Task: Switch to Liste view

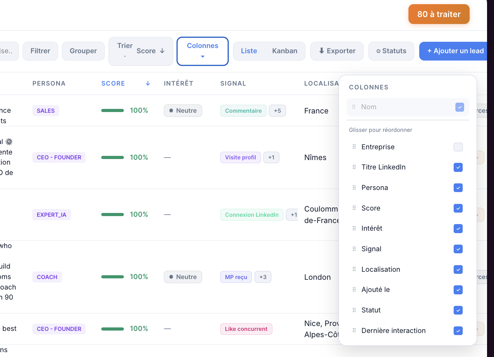Action: point(249,51)
